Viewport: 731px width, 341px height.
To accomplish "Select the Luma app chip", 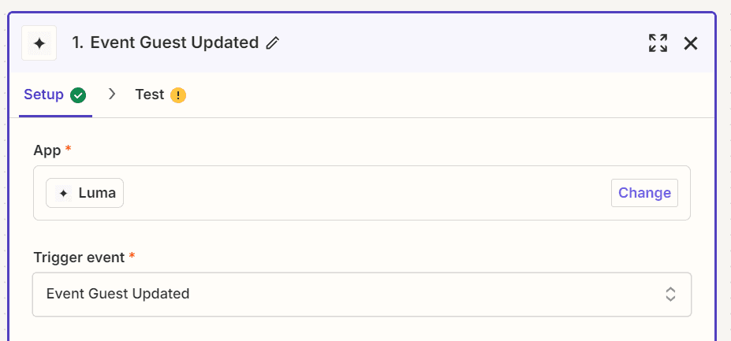I will (x=85, y=193).
